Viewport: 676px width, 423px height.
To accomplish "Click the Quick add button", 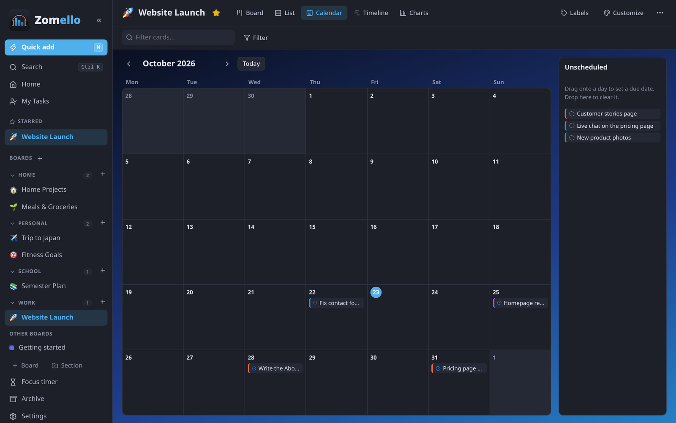I will tap(56, 47).
